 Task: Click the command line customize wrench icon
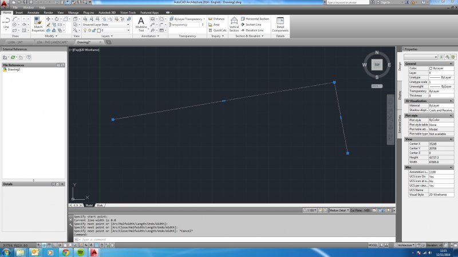[x=70, y=225]
